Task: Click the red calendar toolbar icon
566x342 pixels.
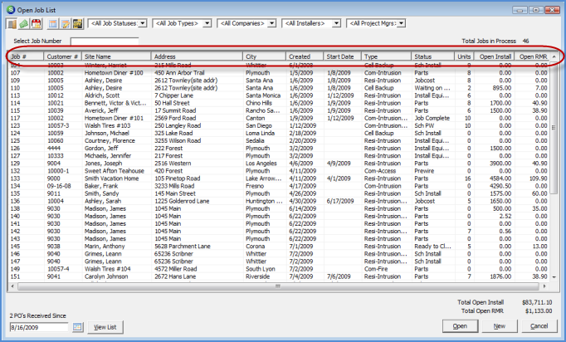Action: (36, 24)
